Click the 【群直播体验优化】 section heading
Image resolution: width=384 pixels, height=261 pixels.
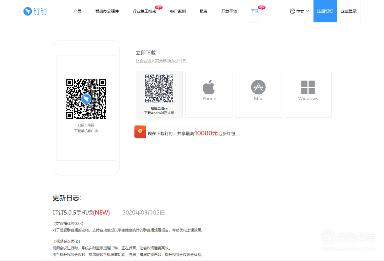pos(69,224)
